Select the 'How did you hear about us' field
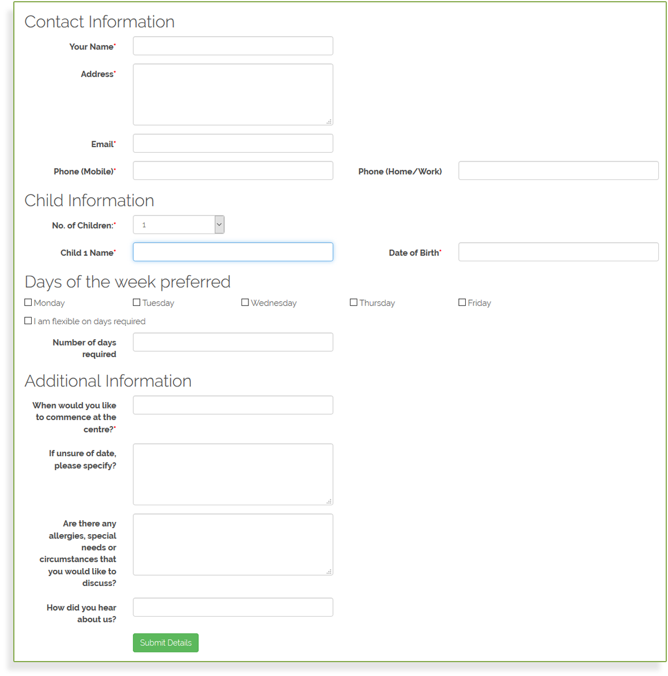Screen dimensions: 668x676 pyautogui.click(x=233, y=607)
